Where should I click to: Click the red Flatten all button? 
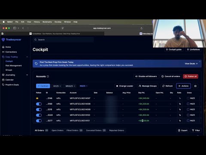click(x=191, y=76)
